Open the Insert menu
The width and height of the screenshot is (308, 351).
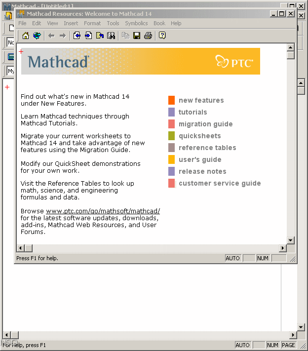tap(71, 23)
